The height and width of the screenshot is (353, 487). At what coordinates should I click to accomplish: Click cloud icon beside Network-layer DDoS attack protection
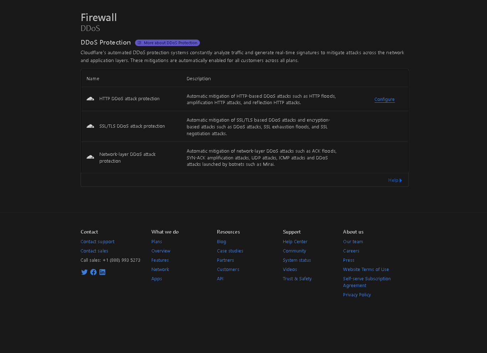90,157
